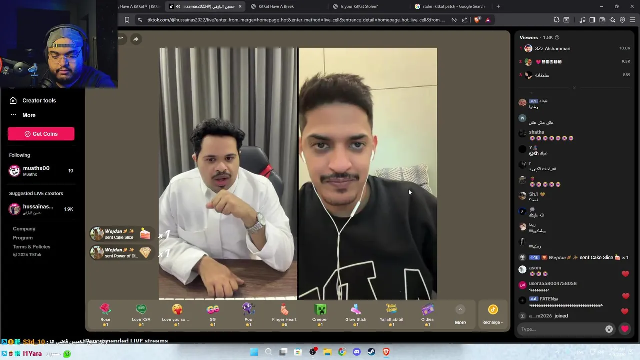Expand the Company footer section
Viewport: 640px width, 360px height.
[24, 229]
